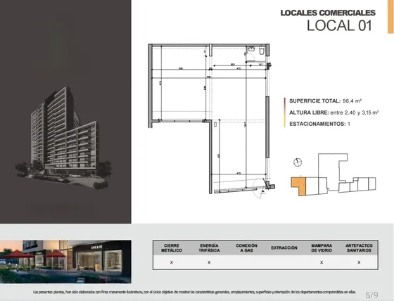Click the storefront cafe photo thumbnail

click(x=65, y=262)
